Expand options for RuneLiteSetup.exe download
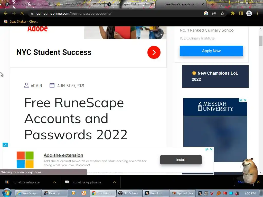 pos(55,182)
